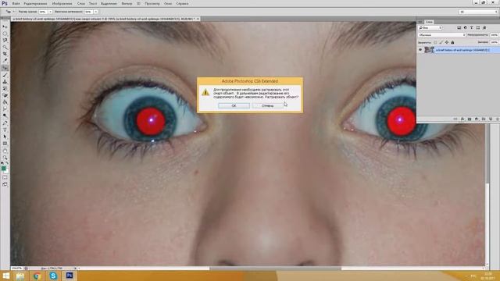Select the Magic Wand tool
500x281 pixels.
tap(5, 47)
